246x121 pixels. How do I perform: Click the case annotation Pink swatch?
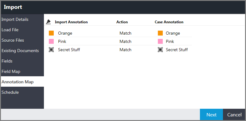pyautogui.click(x=160, y=41)
